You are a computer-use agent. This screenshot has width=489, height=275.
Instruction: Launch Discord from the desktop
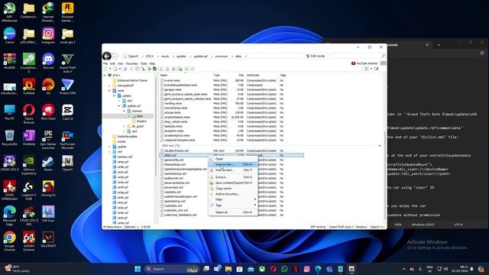48,61
